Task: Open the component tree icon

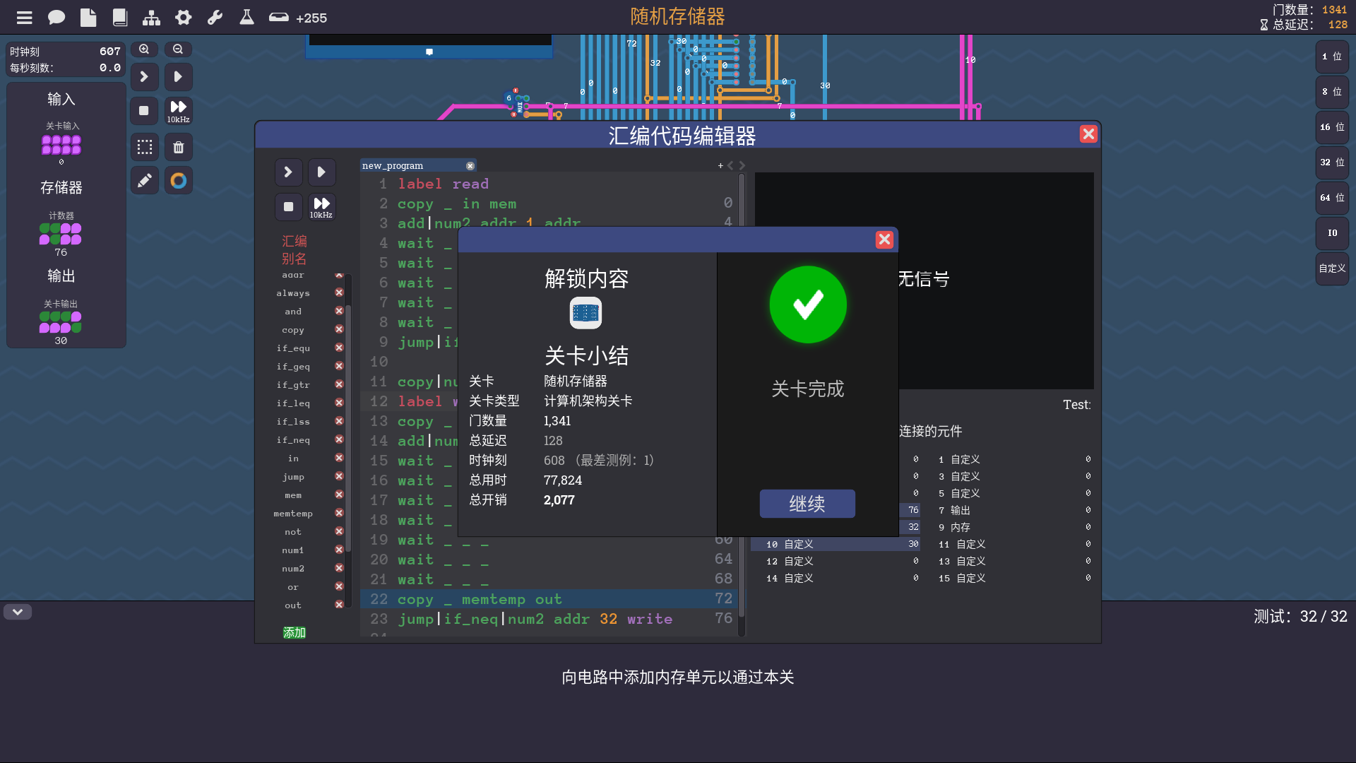Action: [151, 18]
